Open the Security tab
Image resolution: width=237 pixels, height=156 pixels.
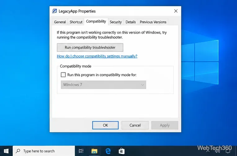pyautogui.click(x=116, y=22)
